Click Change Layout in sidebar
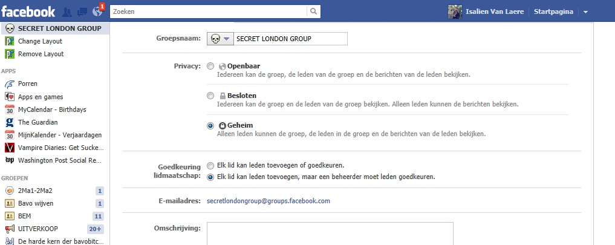 pyautogui.click(x=40, y=41)
